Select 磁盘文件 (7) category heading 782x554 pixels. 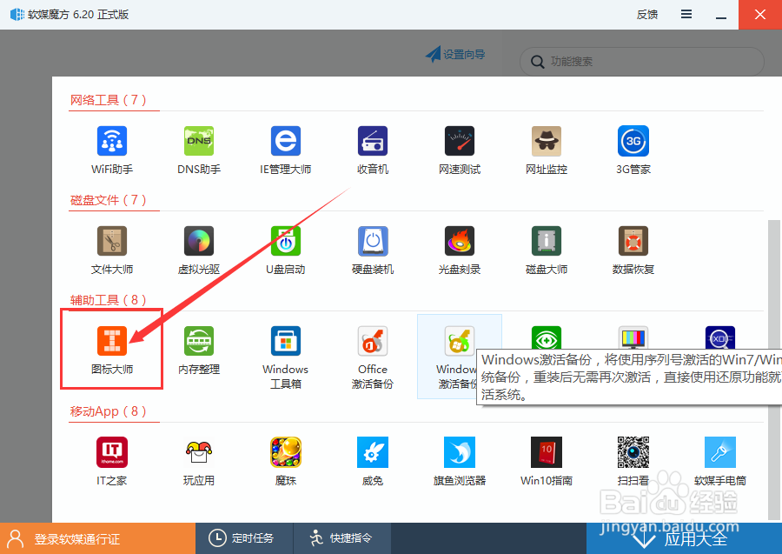[109, 200]
